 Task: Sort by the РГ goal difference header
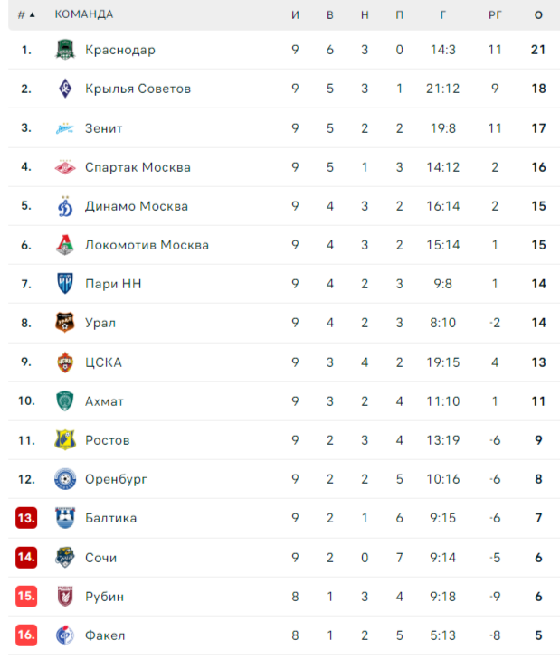point(495,15)
